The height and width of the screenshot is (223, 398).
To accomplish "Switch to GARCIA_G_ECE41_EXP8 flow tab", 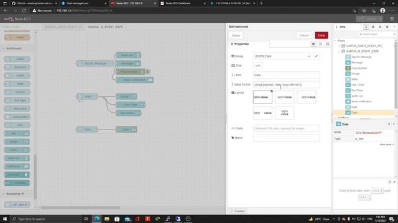I will [x=105, y=27].
